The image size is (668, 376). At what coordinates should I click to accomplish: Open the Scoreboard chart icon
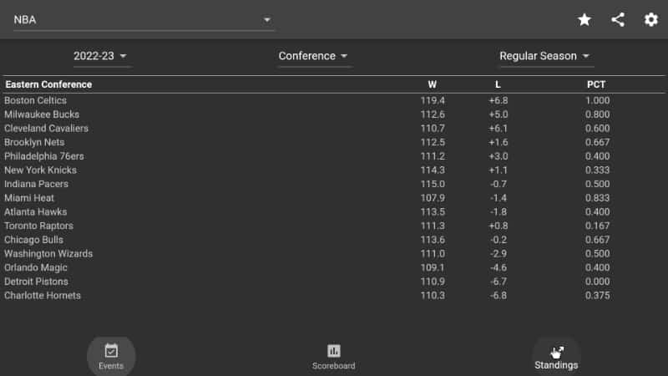[333, 351]
